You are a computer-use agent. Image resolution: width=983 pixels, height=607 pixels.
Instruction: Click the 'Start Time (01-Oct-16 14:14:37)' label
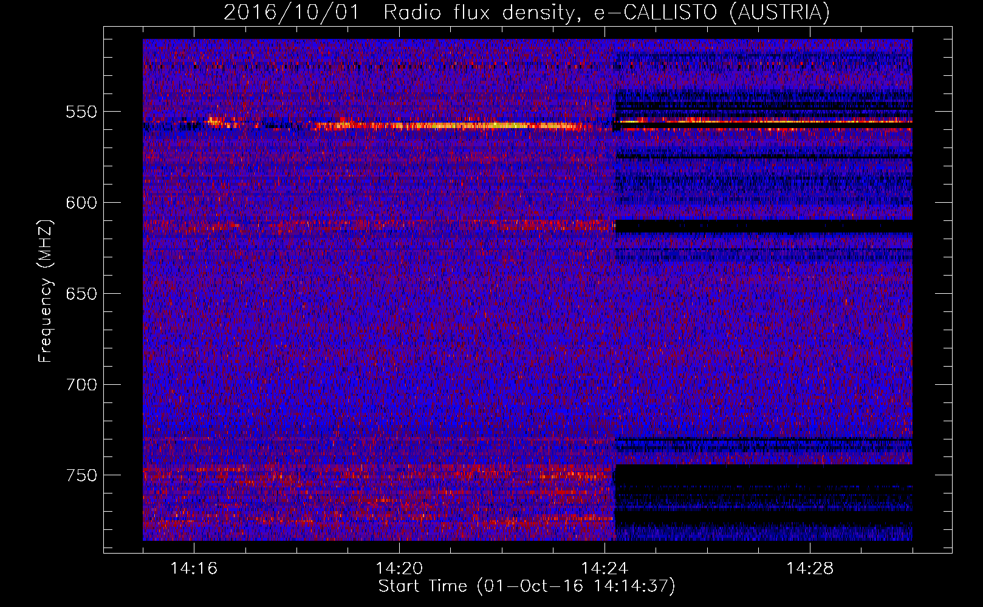tap(527, 586)
